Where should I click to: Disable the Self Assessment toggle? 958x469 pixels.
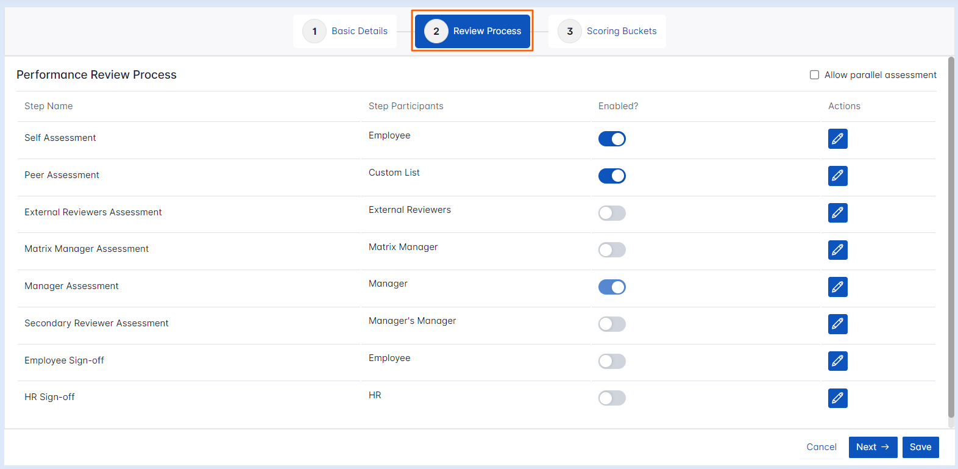[612, 139]
